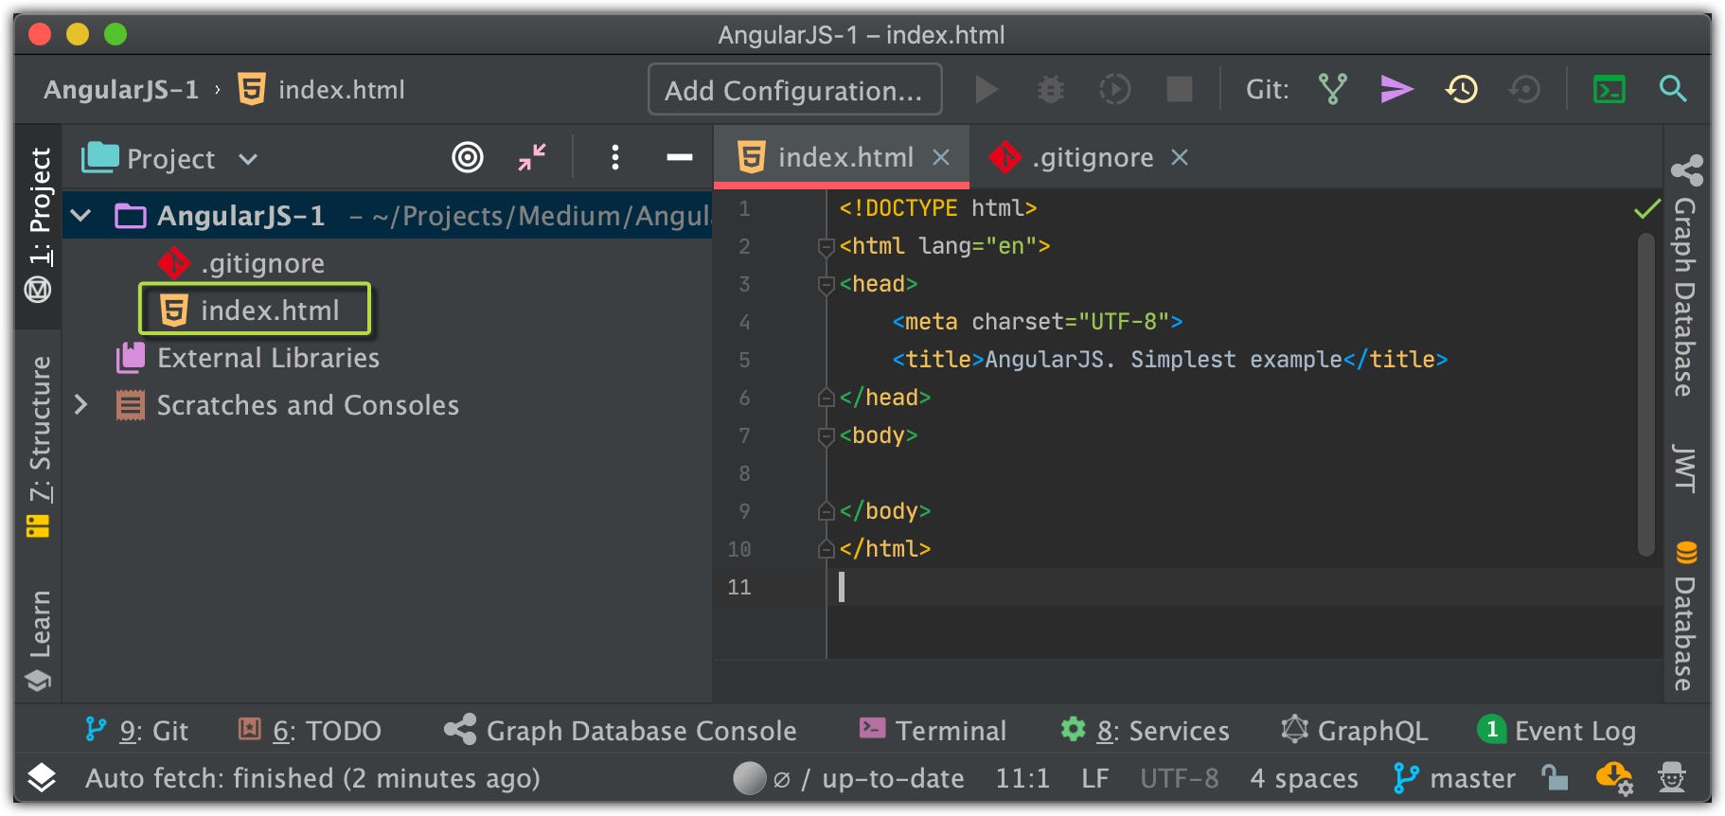Select index.html in the project tree

point(251,310)
